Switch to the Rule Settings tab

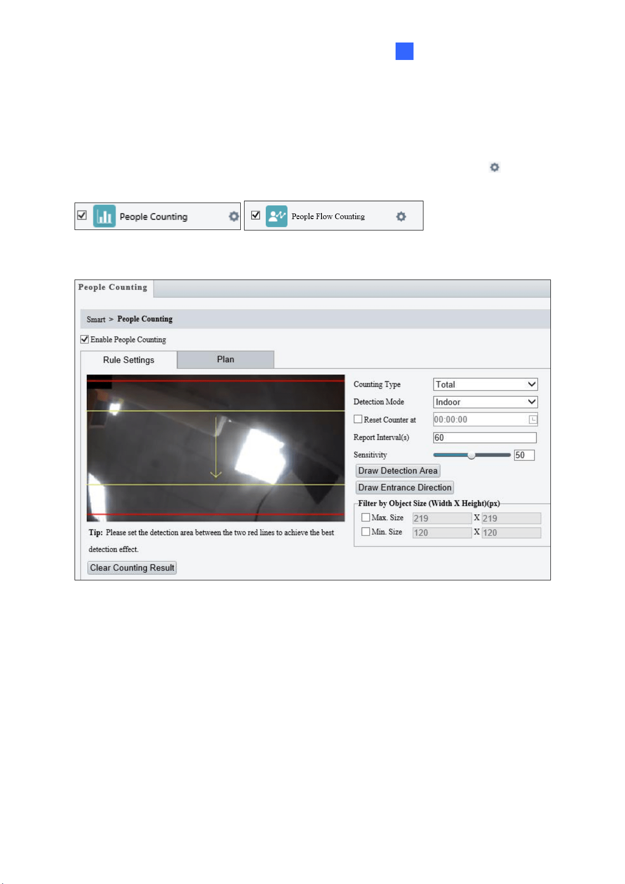(129, 360)
